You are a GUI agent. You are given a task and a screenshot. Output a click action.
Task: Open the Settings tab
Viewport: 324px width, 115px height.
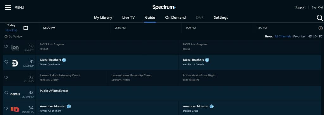221,18
